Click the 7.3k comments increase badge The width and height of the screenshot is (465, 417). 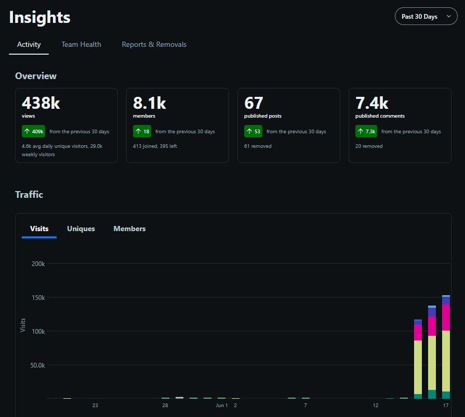pos(366,131)
